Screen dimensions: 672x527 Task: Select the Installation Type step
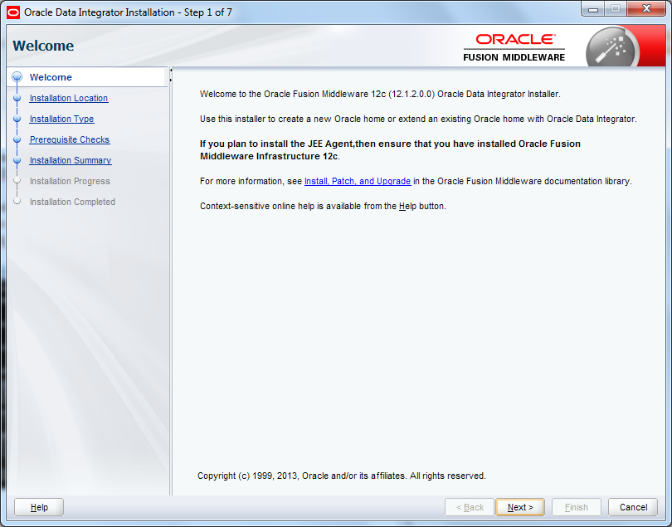(x=61, y=119)
